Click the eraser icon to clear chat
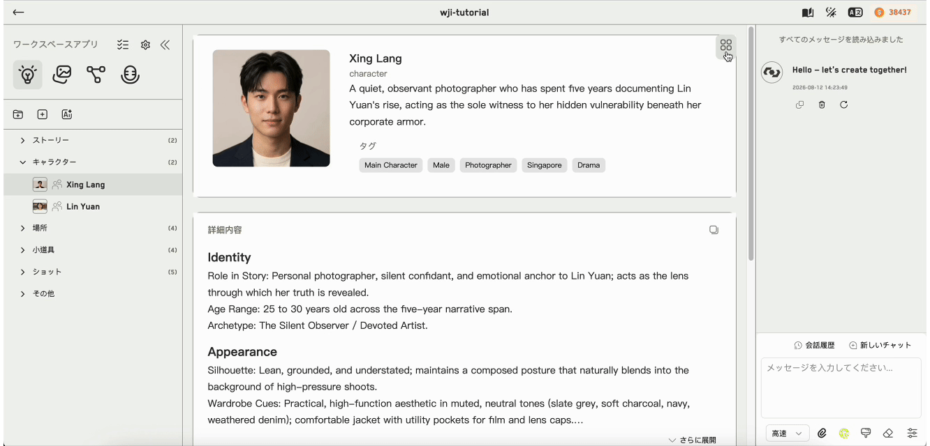This screenshot has width=930, height=446. (888, 433)
